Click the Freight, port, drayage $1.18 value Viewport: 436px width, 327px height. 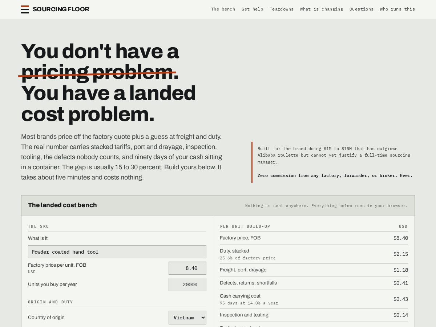401,270
